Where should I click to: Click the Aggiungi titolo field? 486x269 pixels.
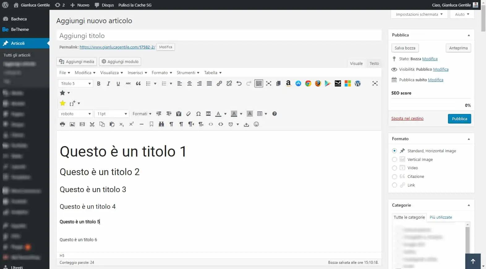(219, 36)
